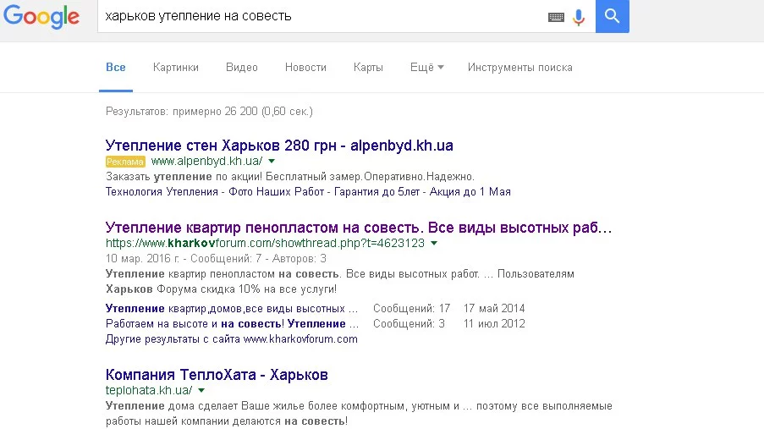Screen dimensions: 764x429
Task: Open ad result Утепление стен Харьков 280 грн
Action: coord(279,146)
